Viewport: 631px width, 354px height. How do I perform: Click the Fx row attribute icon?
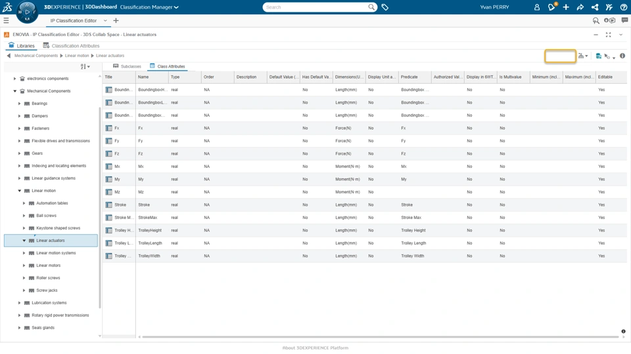[x=108, y=128]
